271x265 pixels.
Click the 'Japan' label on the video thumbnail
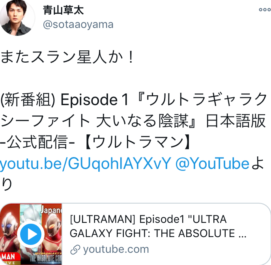[51, 210]
